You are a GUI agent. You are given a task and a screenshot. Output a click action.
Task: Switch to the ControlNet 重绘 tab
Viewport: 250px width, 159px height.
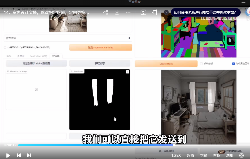[38, 56]
